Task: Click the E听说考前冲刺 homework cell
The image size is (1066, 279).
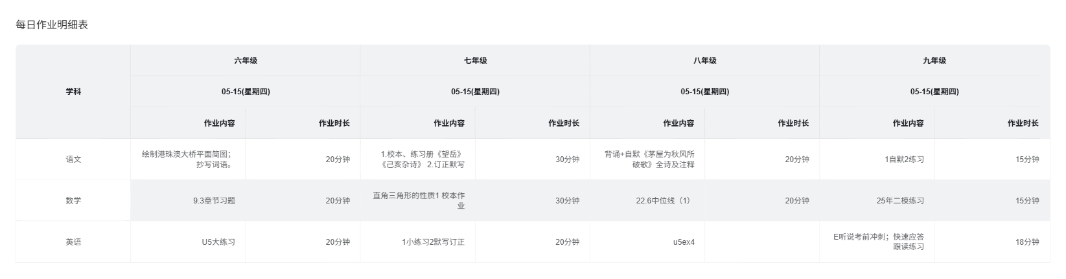Action: [x=877, y=242]
